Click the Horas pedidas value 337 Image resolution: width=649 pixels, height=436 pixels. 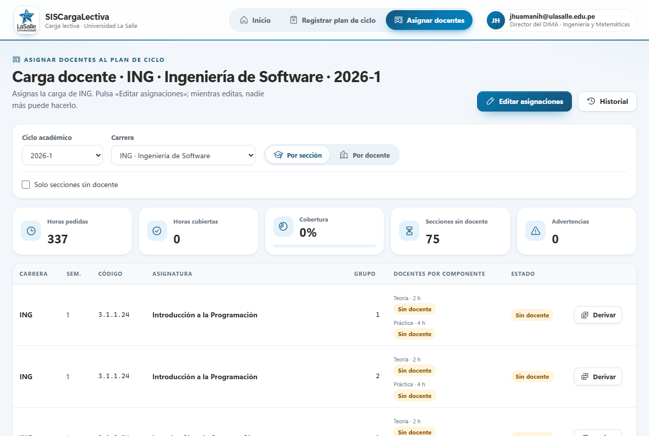(x=57, y=239)
